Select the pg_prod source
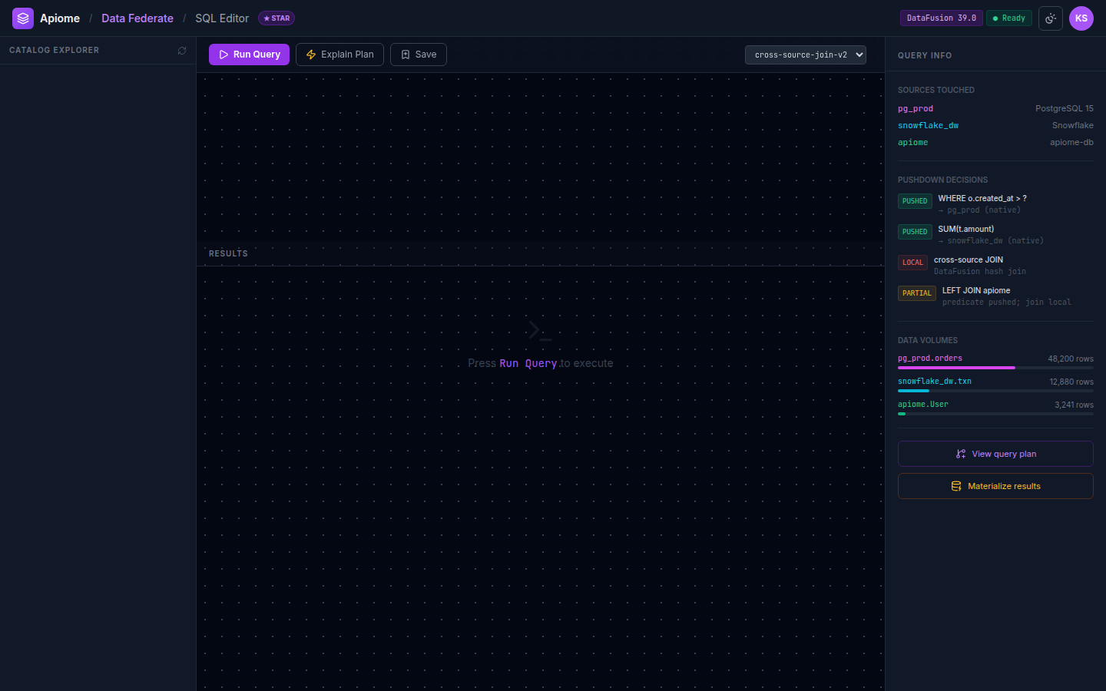 click(916, 109)
